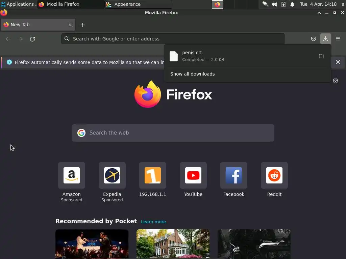This screenshot has width=346, height=259.
Task: Open a new tab with plus button
Action: click(82, 25)
